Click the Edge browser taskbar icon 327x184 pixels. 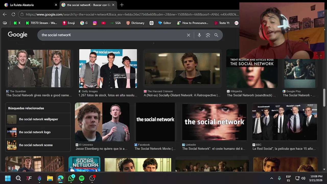[x=61, y=178]
